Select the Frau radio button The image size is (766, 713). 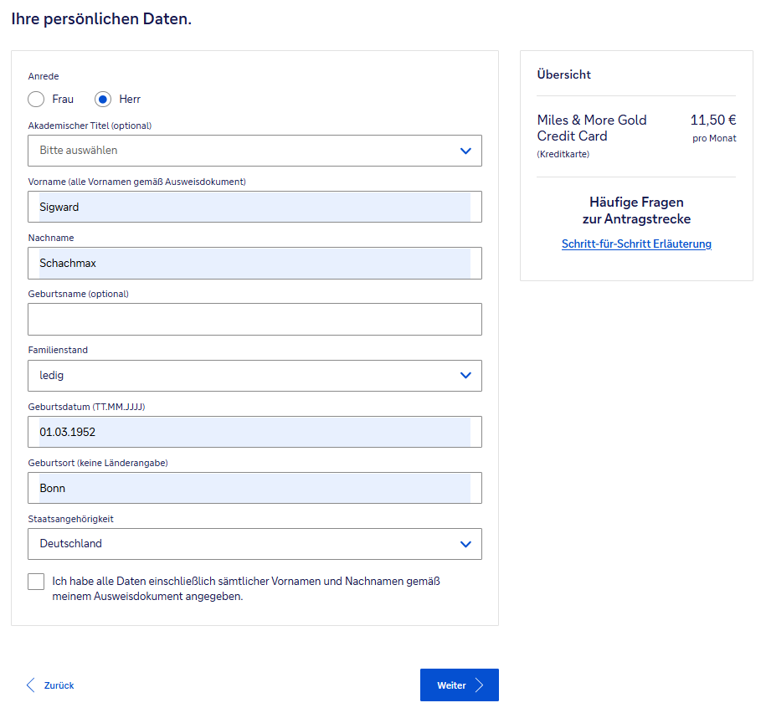[x=36, y=100]
